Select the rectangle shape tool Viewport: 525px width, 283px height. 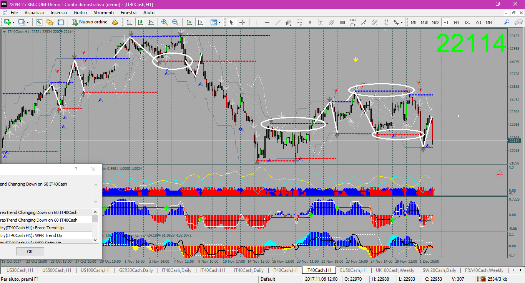click(x=342, y=22)
